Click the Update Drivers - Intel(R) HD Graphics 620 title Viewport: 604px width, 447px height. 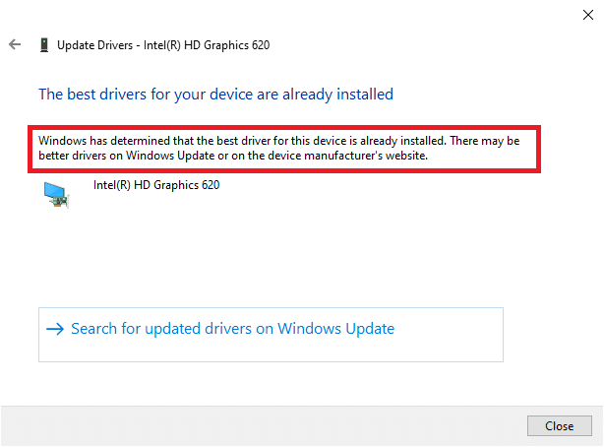click(x=163, y=45)
